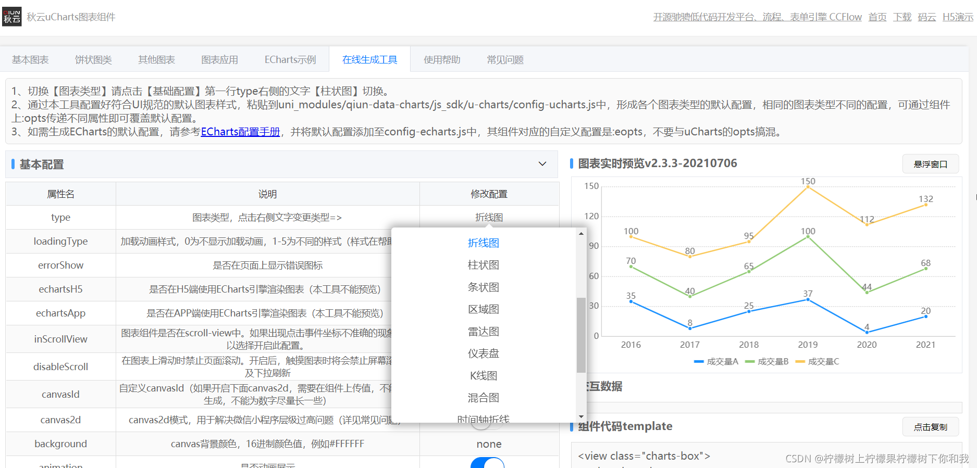Visit the 码云 link
977x468 pixels.
tap(927, 17)
